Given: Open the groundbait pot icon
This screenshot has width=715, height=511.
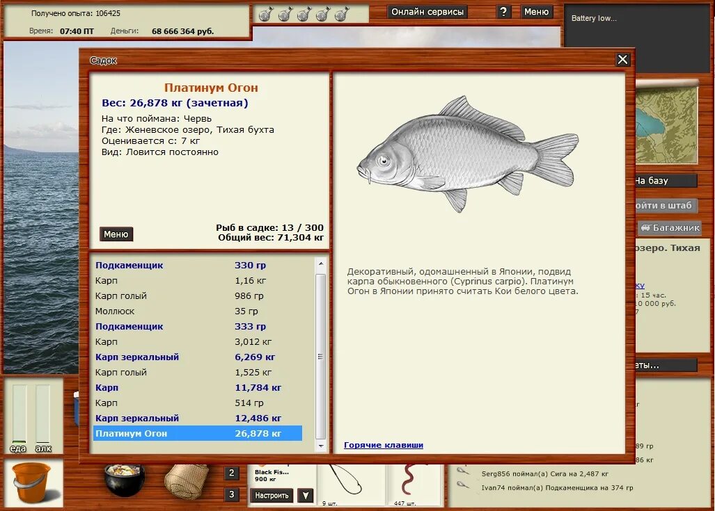Looking at the screenshot, I should pos(125,480).
